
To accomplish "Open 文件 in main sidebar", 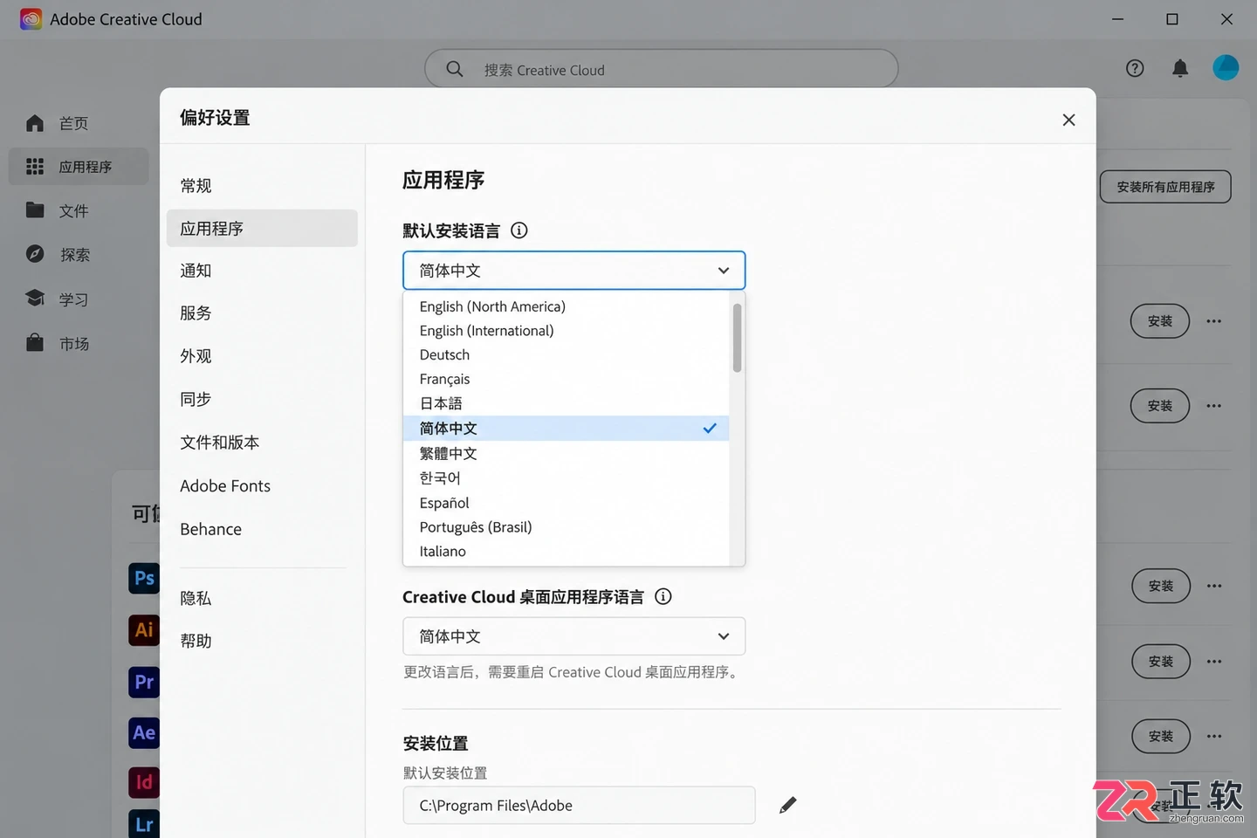I will [x=79, y=210].
